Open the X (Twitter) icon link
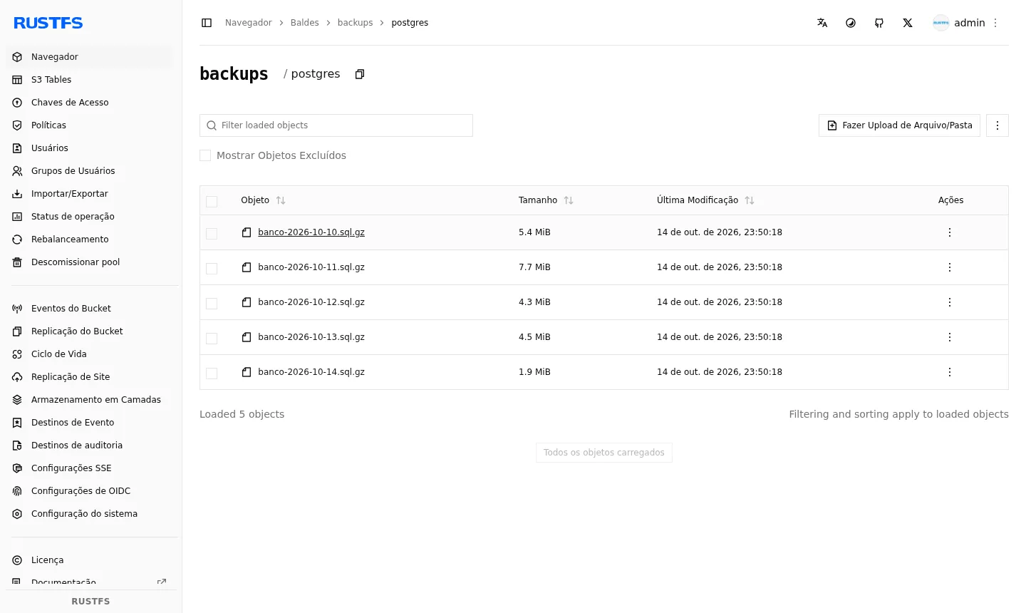Screen dimensions: 1026x613 click(x=908, y=23)
